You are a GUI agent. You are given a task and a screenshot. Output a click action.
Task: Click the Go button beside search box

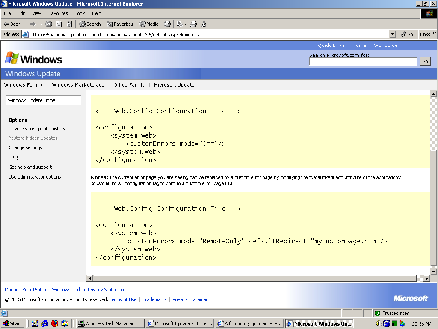point(425,61)
